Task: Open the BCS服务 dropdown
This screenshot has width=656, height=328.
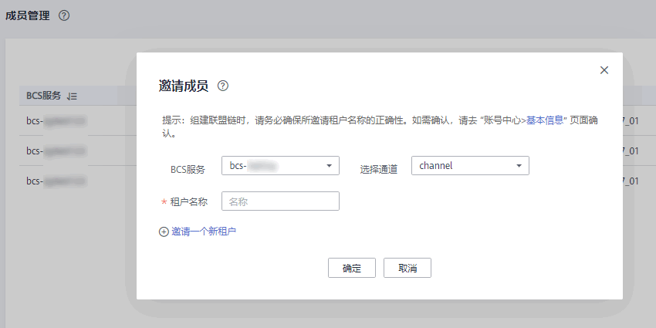Action: click(x=280, y=166)
